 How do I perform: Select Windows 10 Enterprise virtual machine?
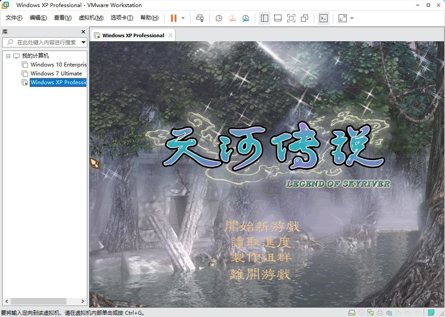point(59,64)
